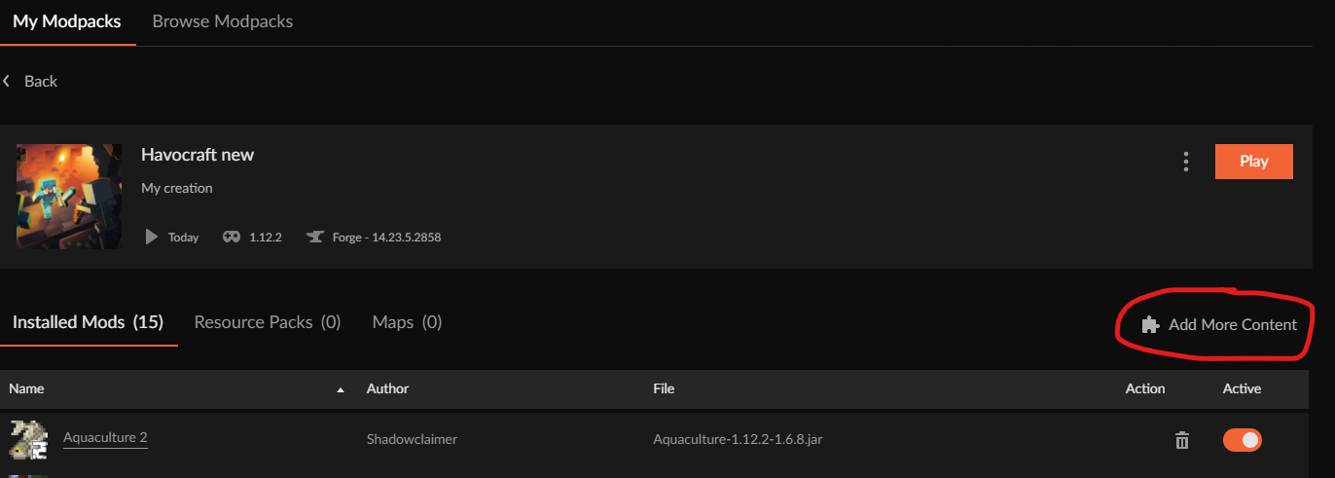The width and height of the screenshot is (1335, 478).
Task: Click the Back chevron arrow icon
Action: pos(7,81)
